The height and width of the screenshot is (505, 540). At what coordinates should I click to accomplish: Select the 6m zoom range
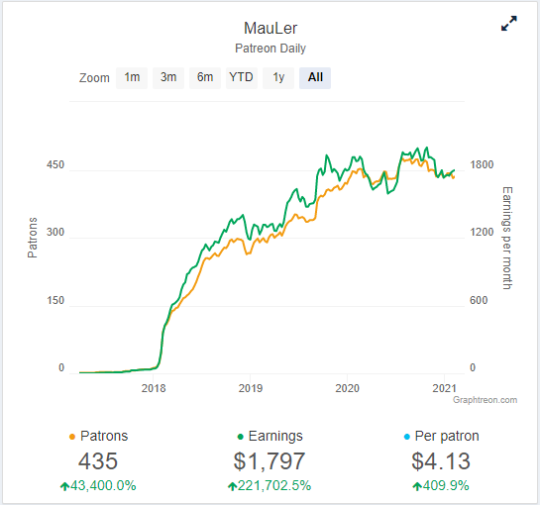tap(205, 78)
